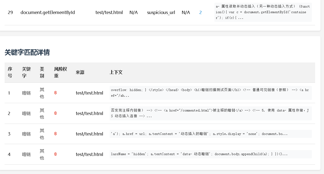
Task: Click the suspicious_url cell in row 29
Action: (x=161, y=12)
